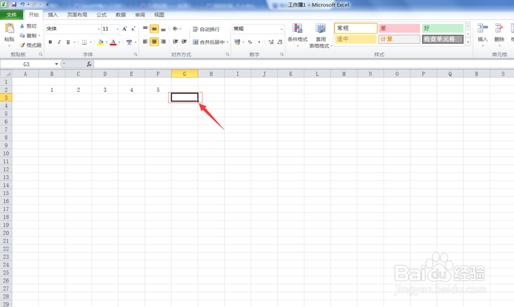Switch to the View (视图) tab

point(159,15)
